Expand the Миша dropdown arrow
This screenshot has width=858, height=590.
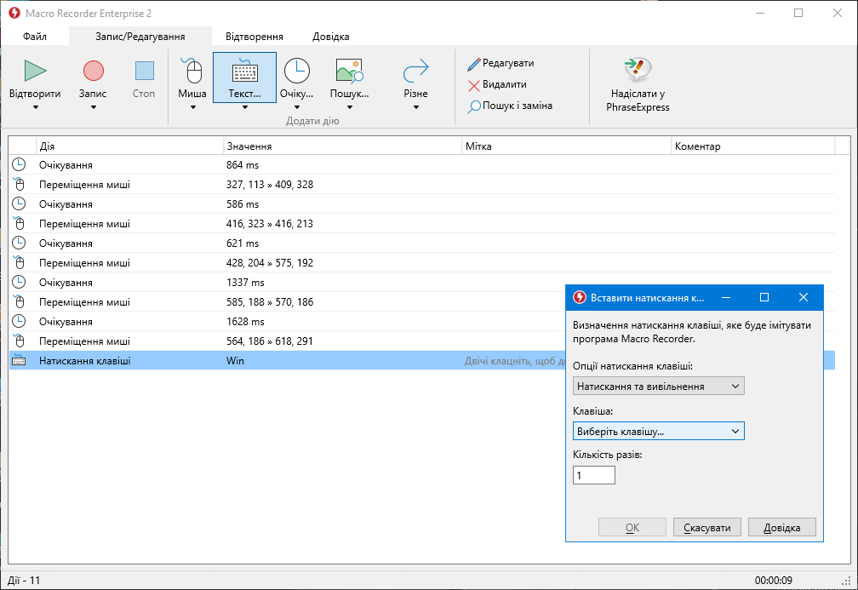pyautogui.click(x=192, y=107)
